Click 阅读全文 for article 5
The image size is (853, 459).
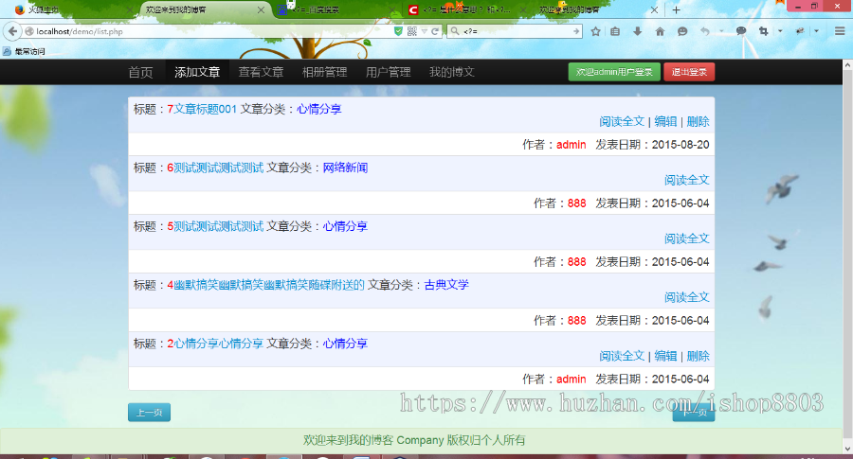687,238
